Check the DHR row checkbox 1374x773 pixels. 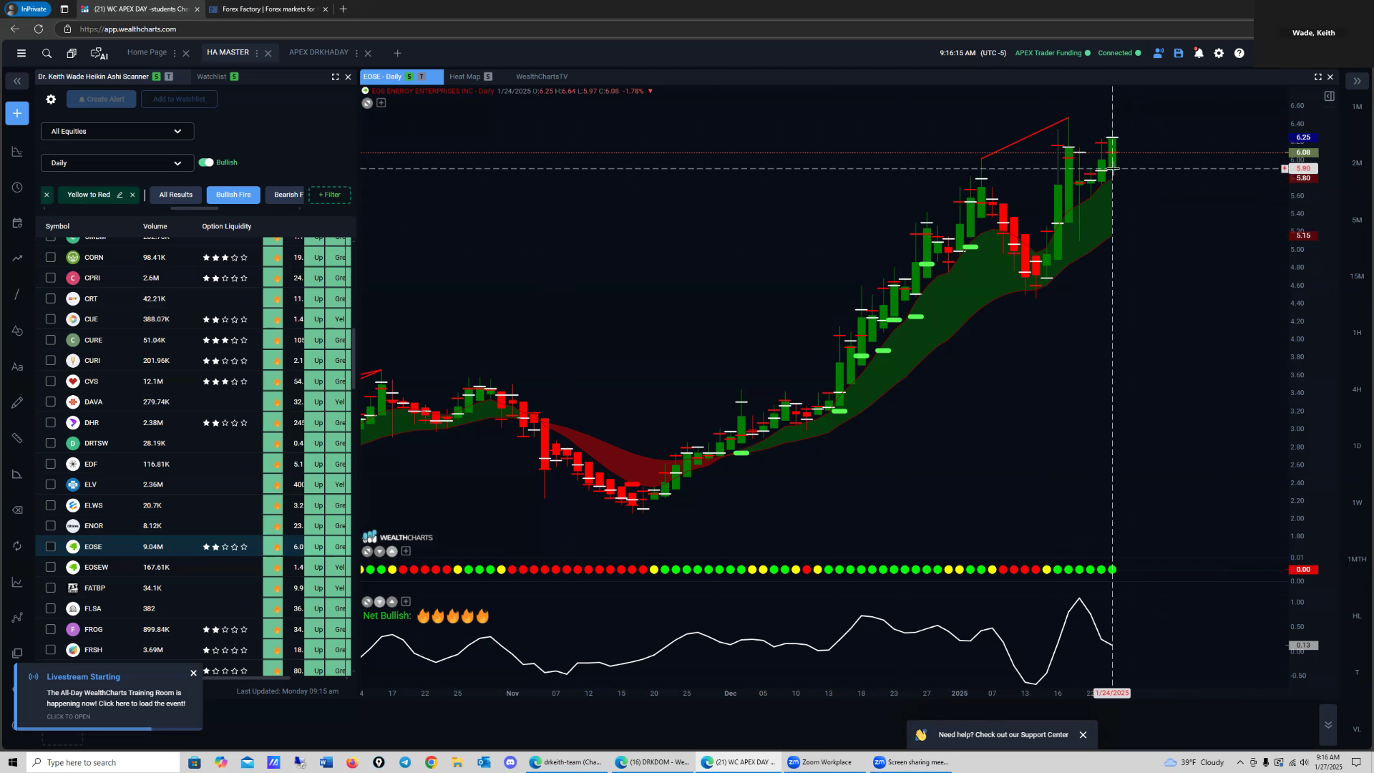coord(50,422)
